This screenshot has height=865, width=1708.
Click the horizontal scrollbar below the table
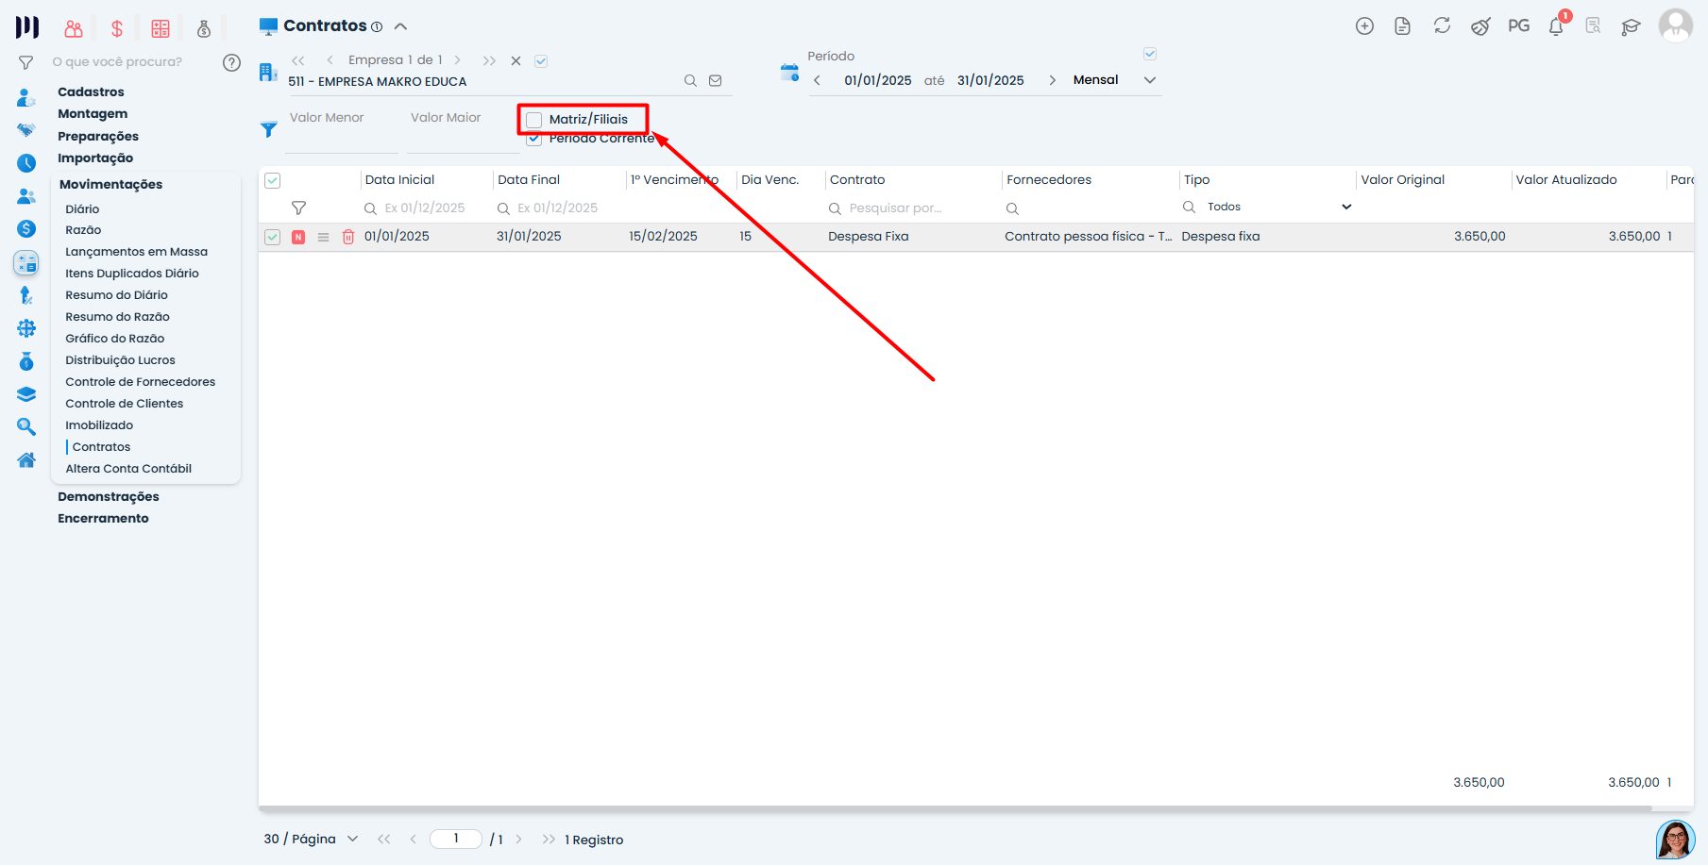click(x=954, y=808)
